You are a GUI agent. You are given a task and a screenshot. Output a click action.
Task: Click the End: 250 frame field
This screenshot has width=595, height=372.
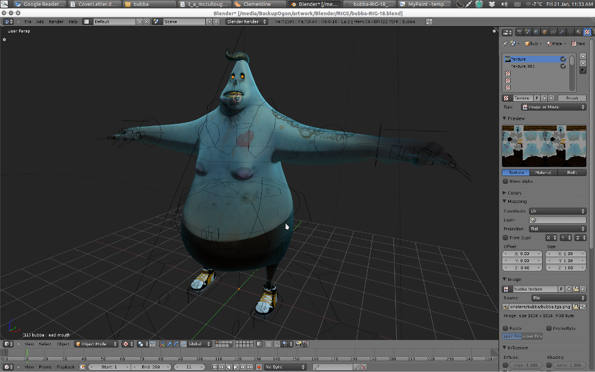151,367
